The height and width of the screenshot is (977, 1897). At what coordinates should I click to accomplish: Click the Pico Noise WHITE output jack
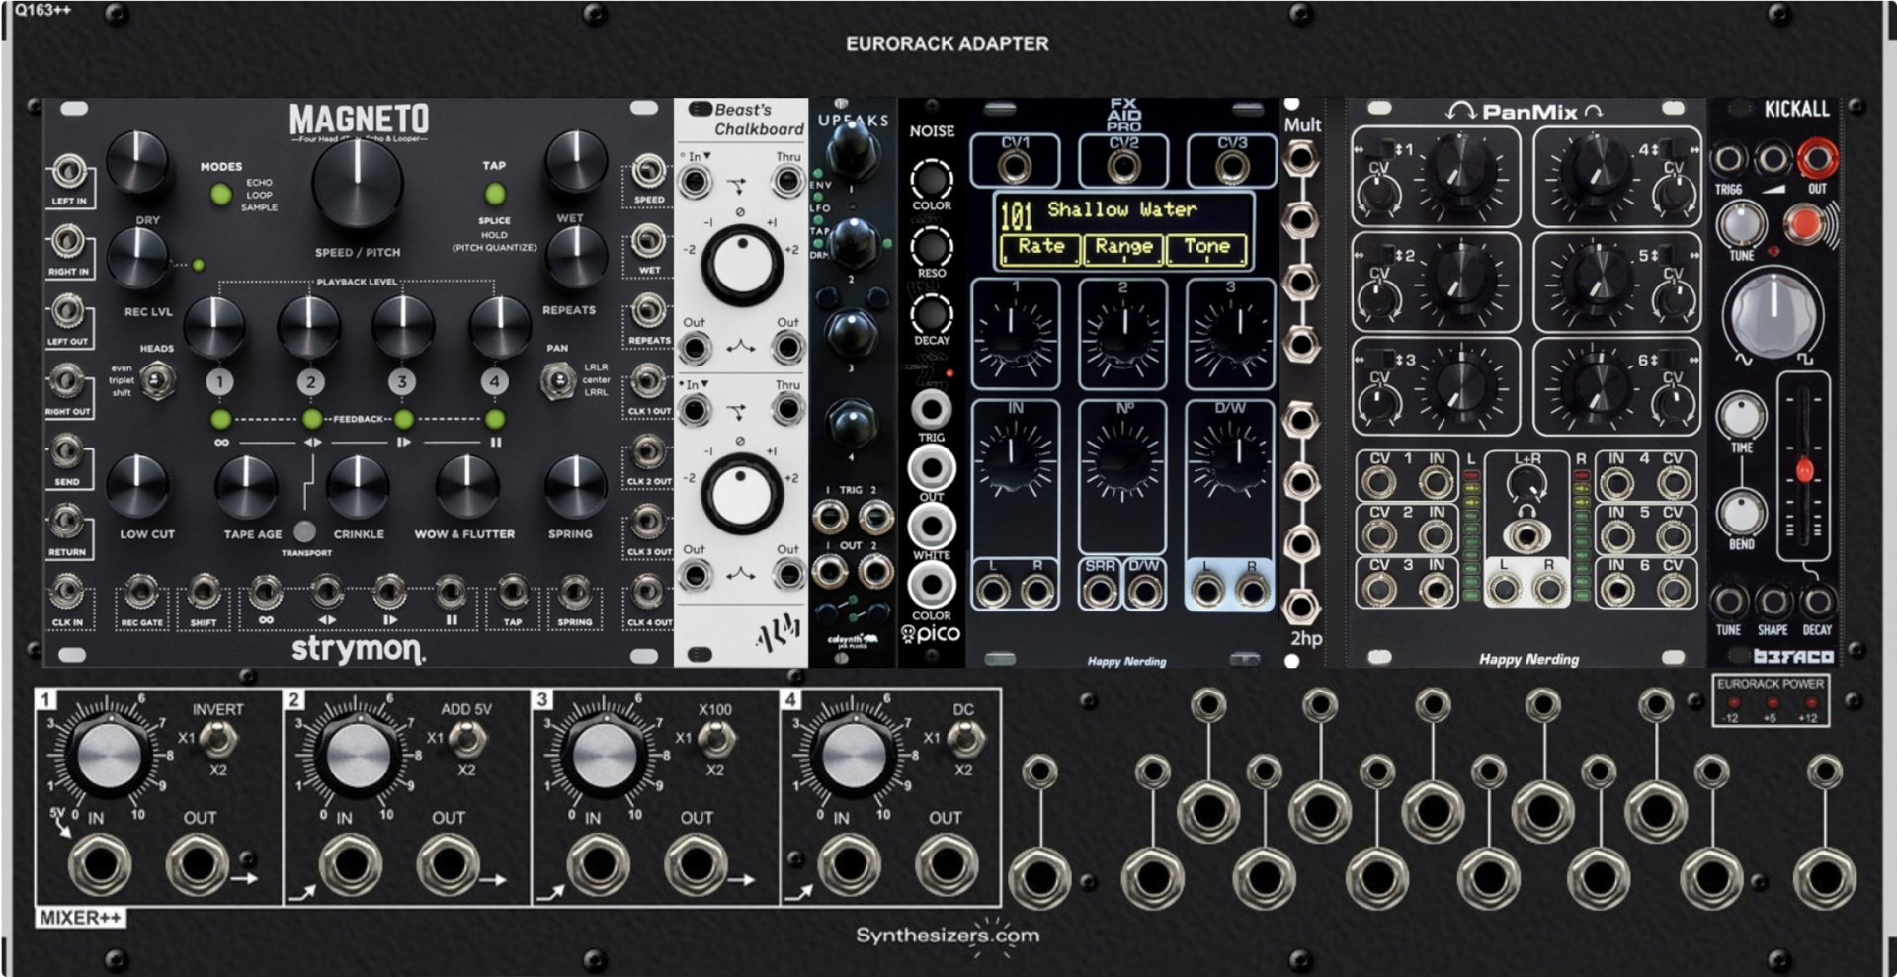[931, 526]
